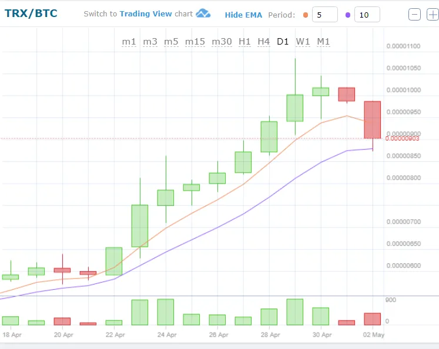
Task: Click the purple EMA color dot
Action: click(348, 15)
